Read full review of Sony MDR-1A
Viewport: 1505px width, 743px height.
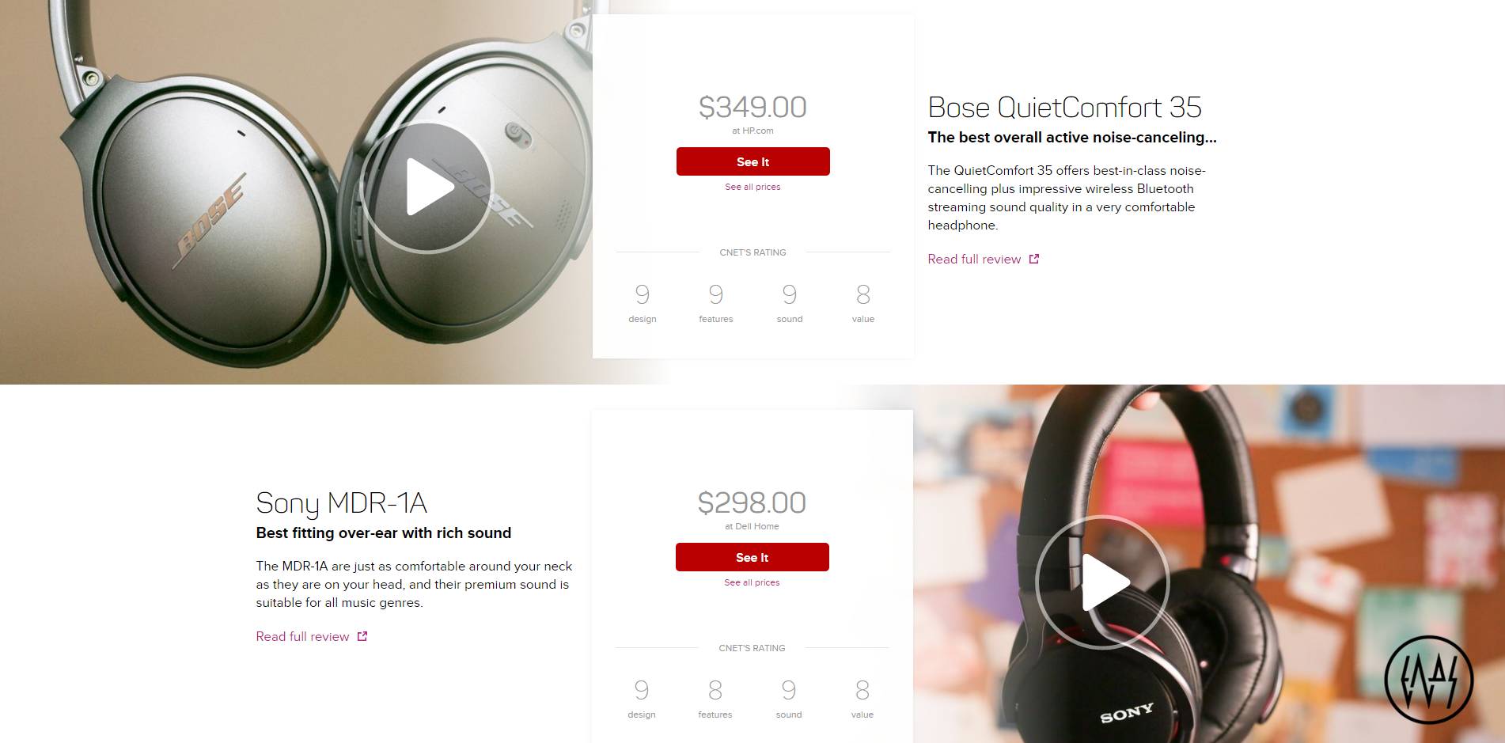coord(302,636)
